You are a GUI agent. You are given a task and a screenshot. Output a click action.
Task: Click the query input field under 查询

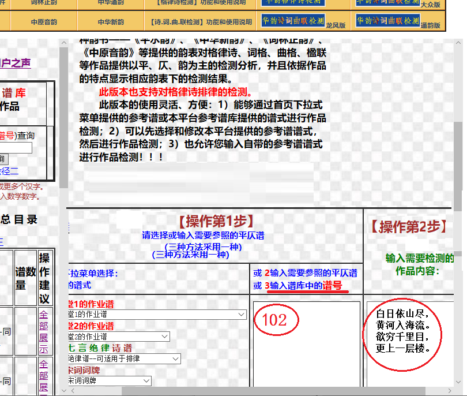click(x=16, y=148)
